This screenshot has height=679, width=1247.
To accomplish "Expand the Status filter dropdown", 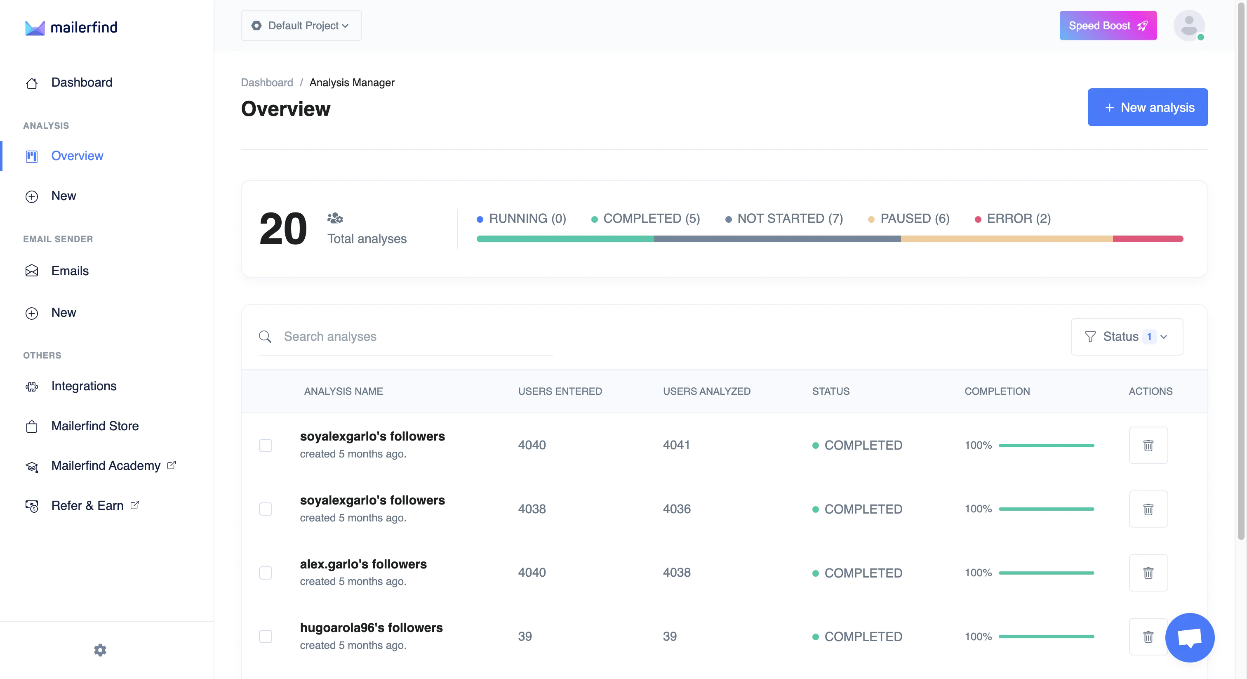I will point(1126,337).
